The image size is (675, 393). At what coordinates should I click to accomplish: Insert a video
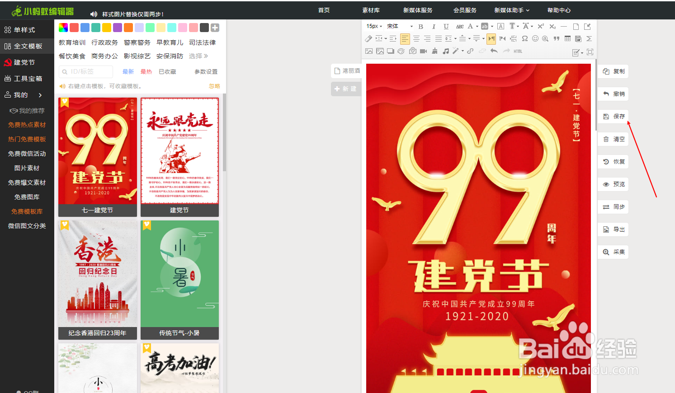click(x=423, y=51)
